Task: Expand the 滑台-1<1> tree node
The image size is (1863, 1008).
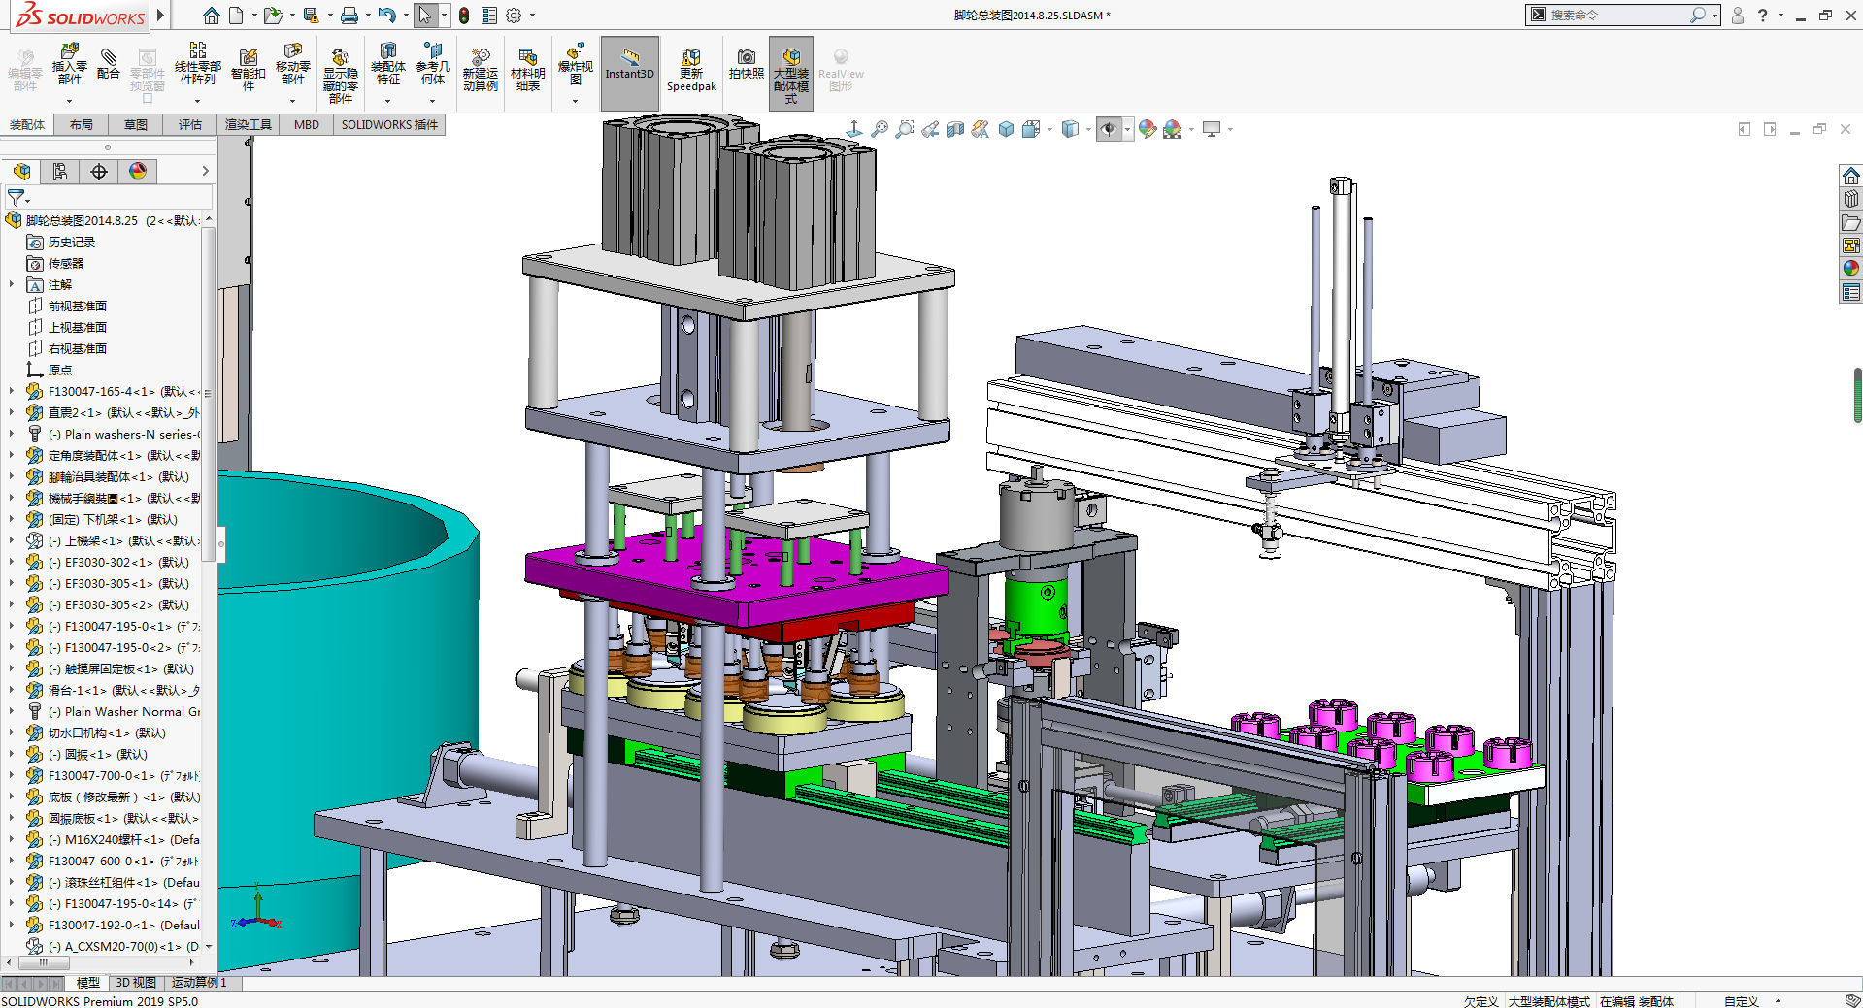Action: click(x=12, y=690)
